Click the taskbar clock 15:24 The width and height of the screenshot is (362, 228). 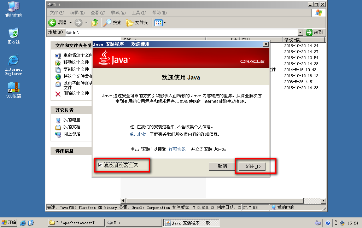[353, 223]
